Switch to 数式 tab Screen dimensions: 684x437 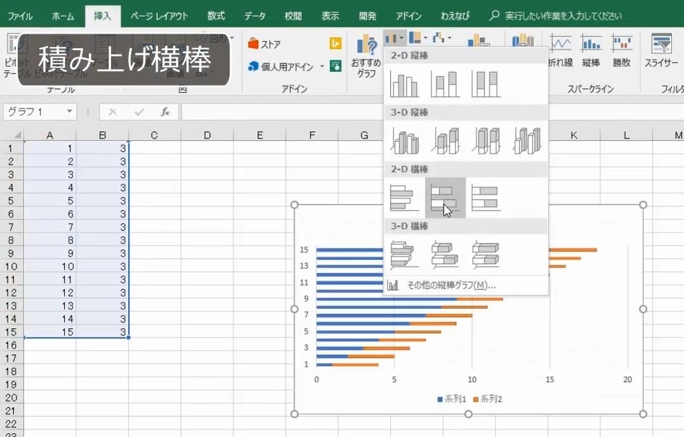[216, 16]
